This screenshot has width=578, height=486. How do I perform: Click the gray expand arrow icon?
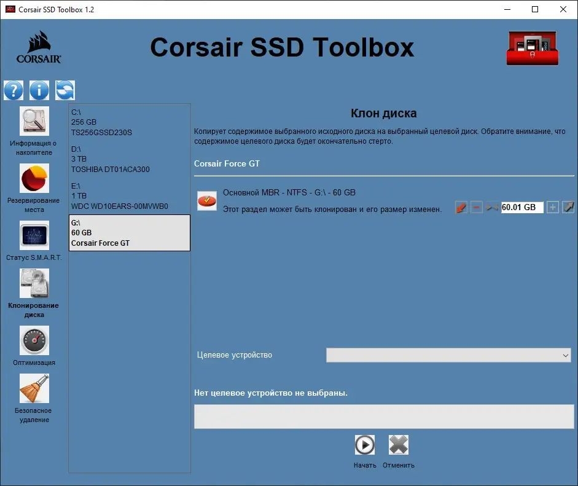tap(568, 207)
